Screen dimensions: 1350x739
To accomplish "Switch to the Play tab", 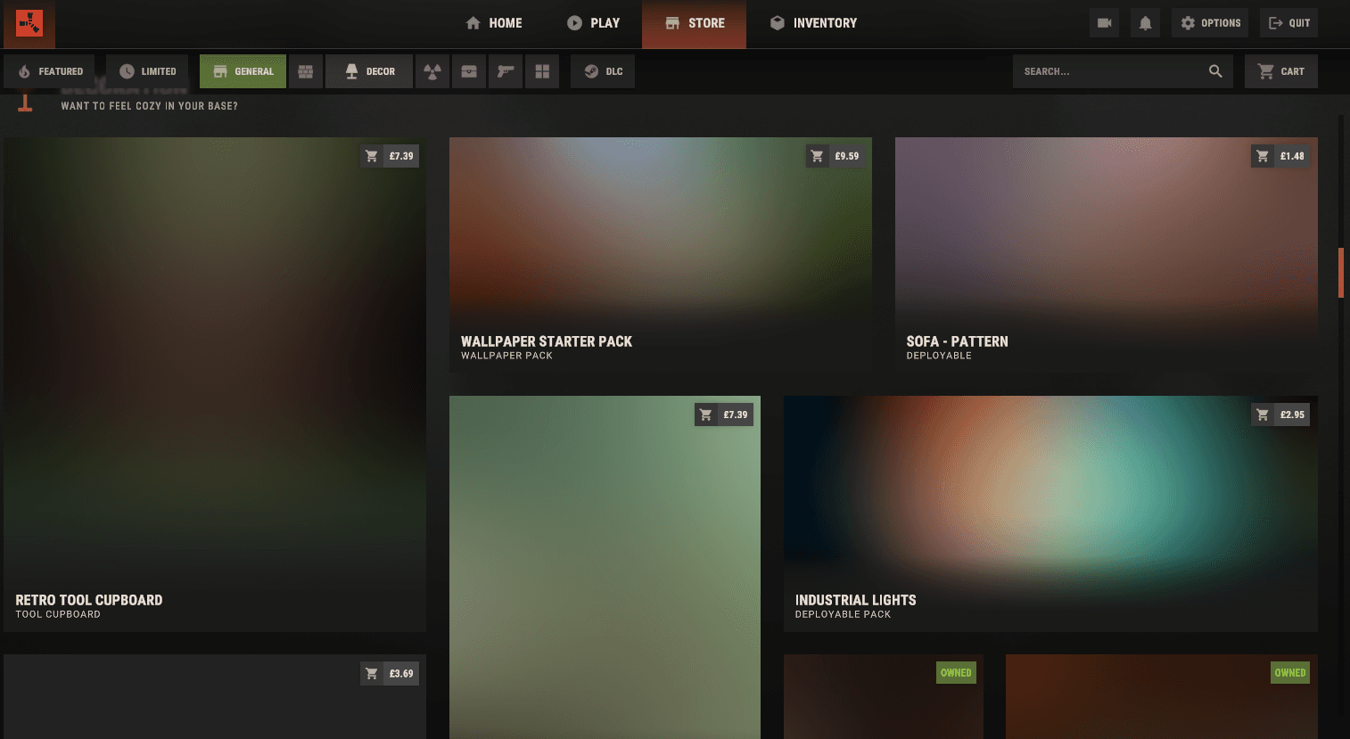I will [594, 23].
